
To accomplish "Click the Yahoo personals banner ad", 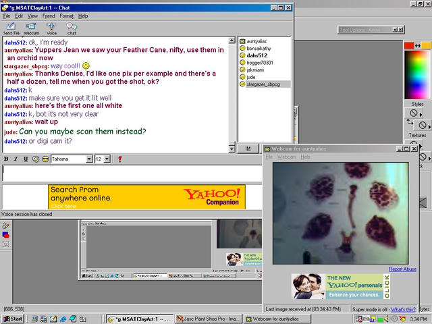I will tap(341, 286).
